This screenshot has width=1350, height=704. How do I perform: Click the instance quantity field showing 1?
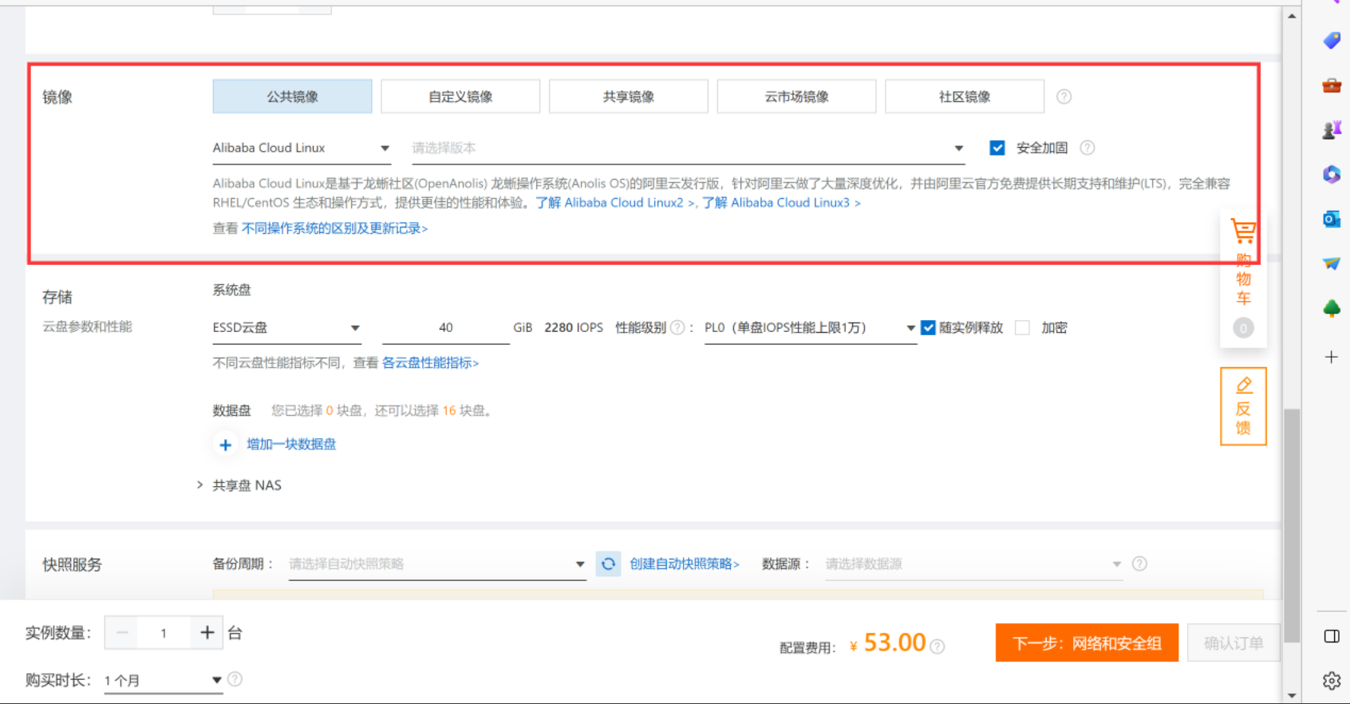pyautogui.click(x=164, y=633)
